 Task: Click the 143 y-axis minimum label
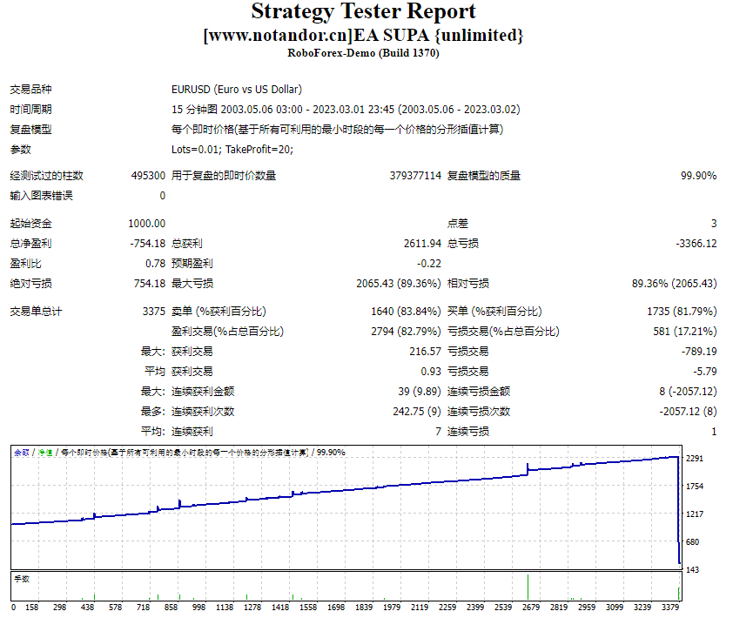692,570
